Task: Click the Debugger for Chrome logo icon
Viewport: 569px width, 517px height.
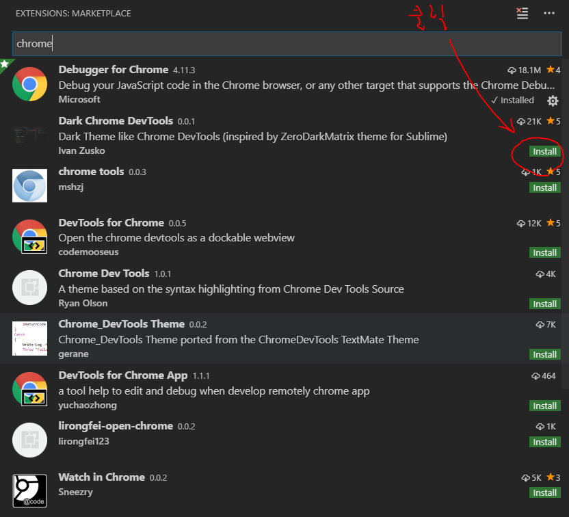Action: pos(30,84)
